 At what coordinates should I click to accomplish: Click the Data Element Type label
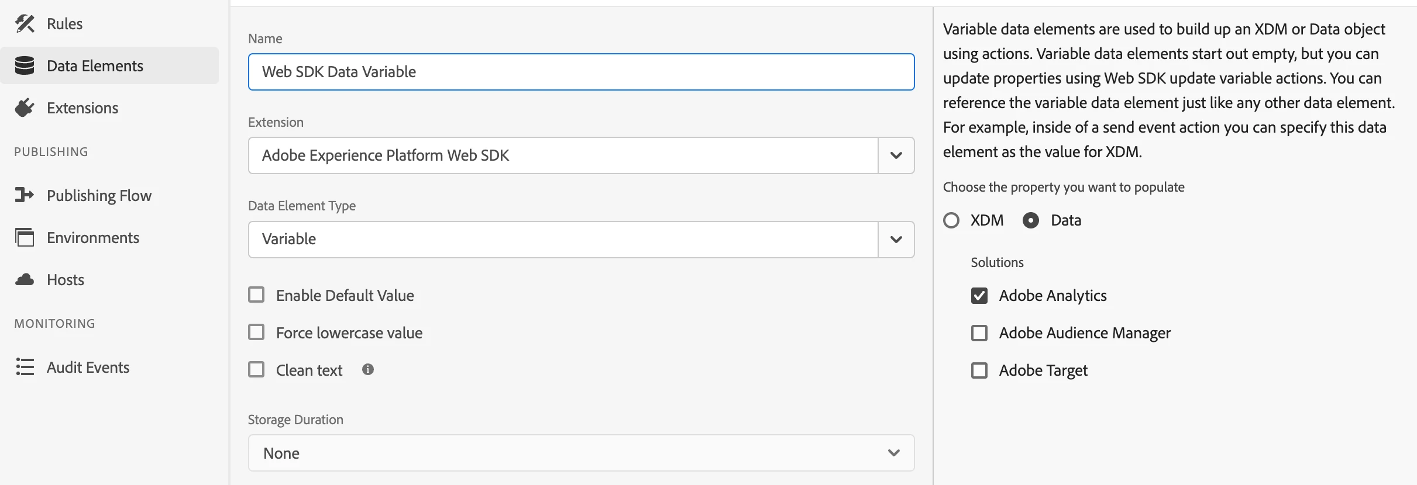[x=302, y=206]
